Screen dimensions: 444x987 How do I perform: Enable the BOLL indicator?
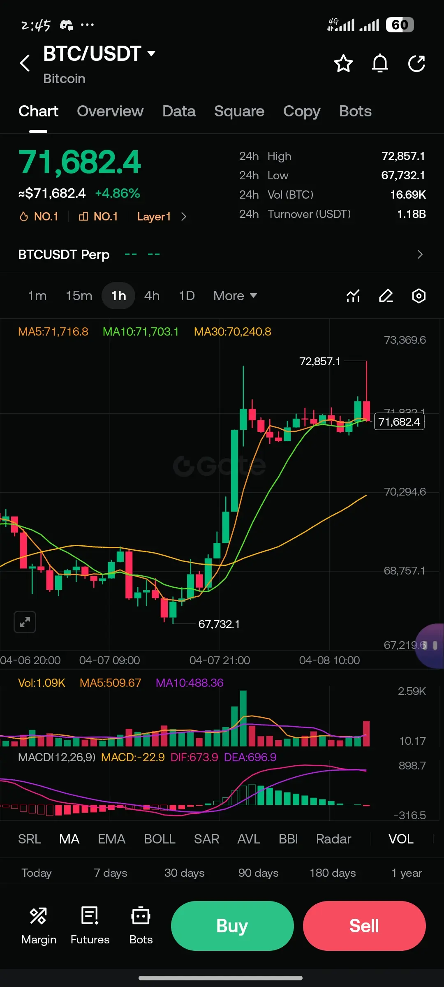[x=160, y=839]
